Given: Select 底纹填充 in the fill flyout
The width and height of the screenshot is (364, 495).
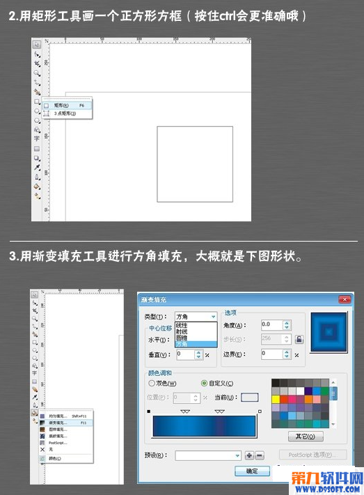Looking at the screenshot, I should point(66,436).
